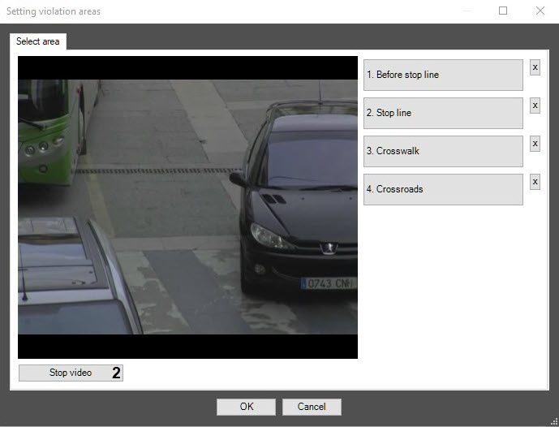Screen dimensions: 559x427
Task: Click x next to Crosswalk area
Action: [535, 144]
